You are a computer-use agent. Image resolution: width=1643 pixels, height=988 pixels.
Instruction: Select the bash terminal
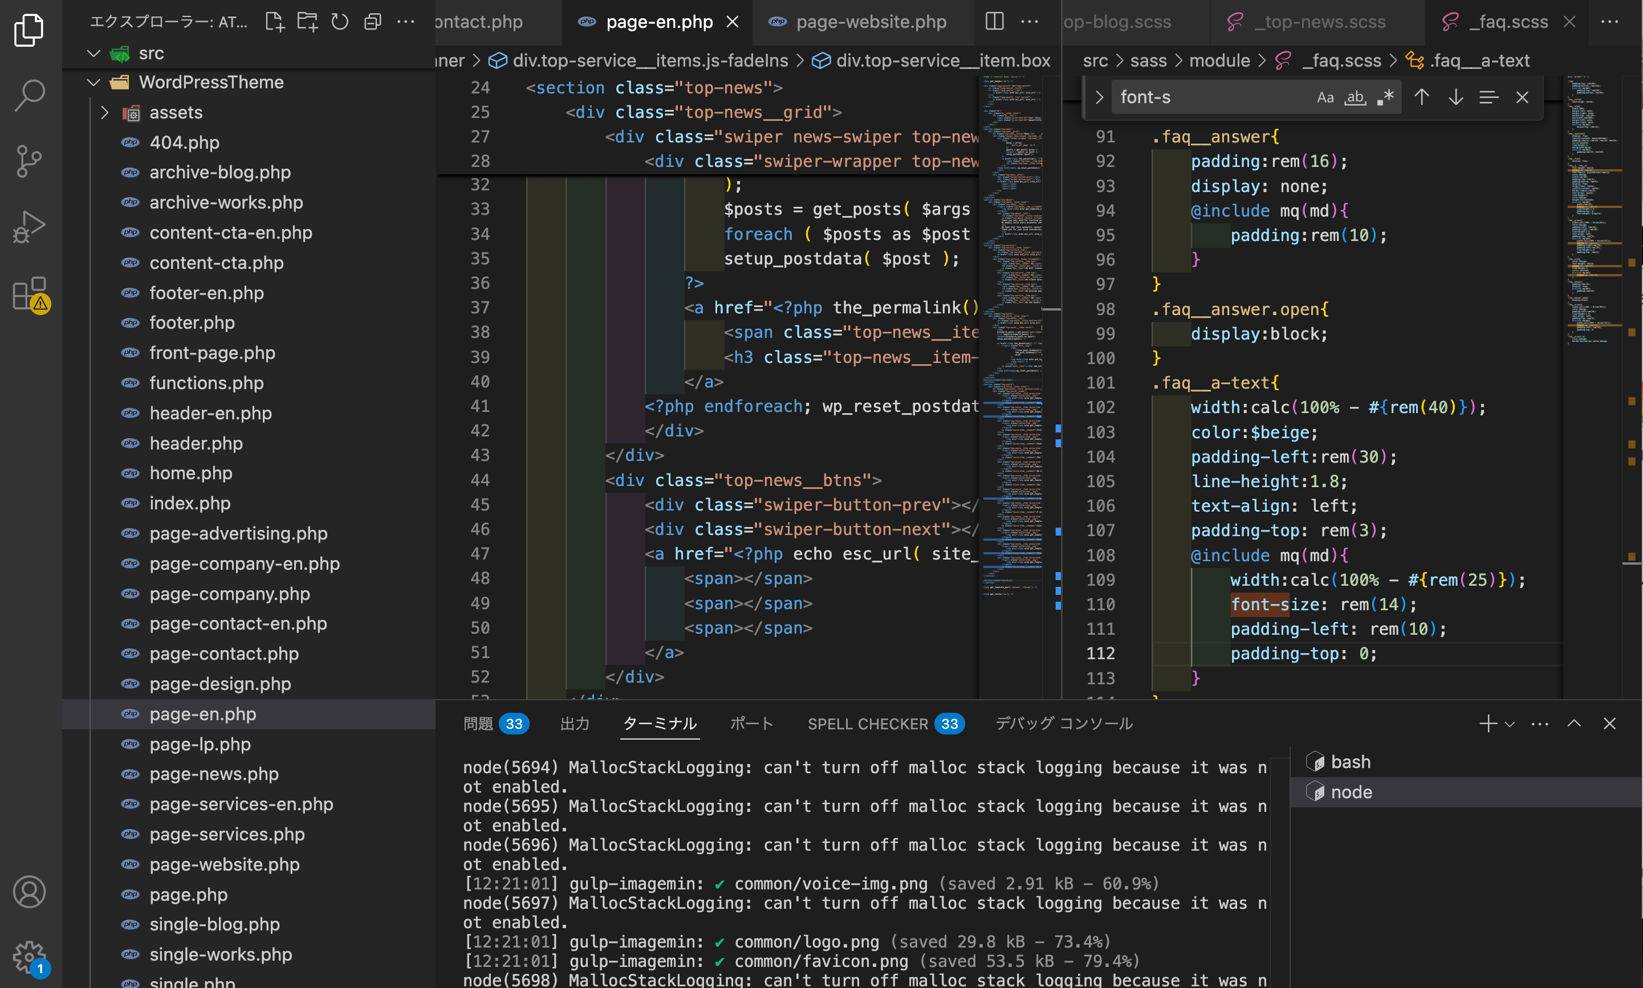click(x=1465, y=762)
